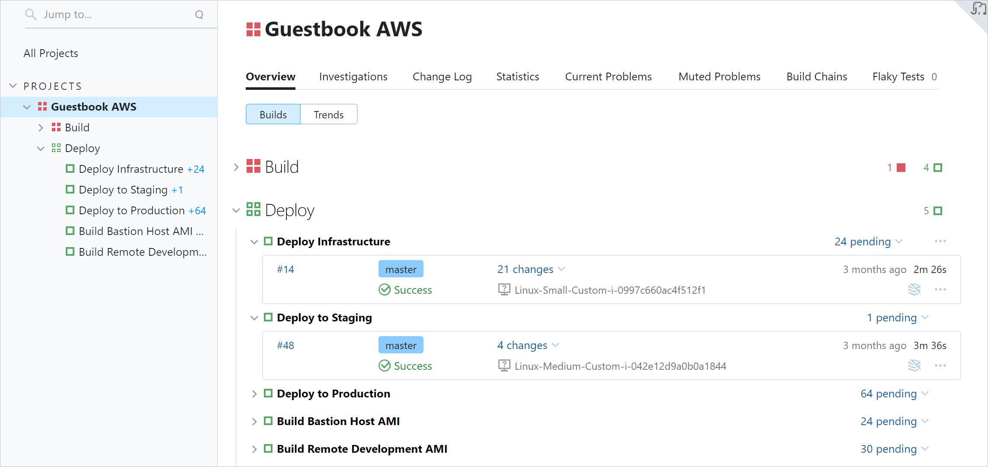This screenshot has width=988, height=467.
Task: Switch to the Trends view toggle
Action: coord(328,114)
